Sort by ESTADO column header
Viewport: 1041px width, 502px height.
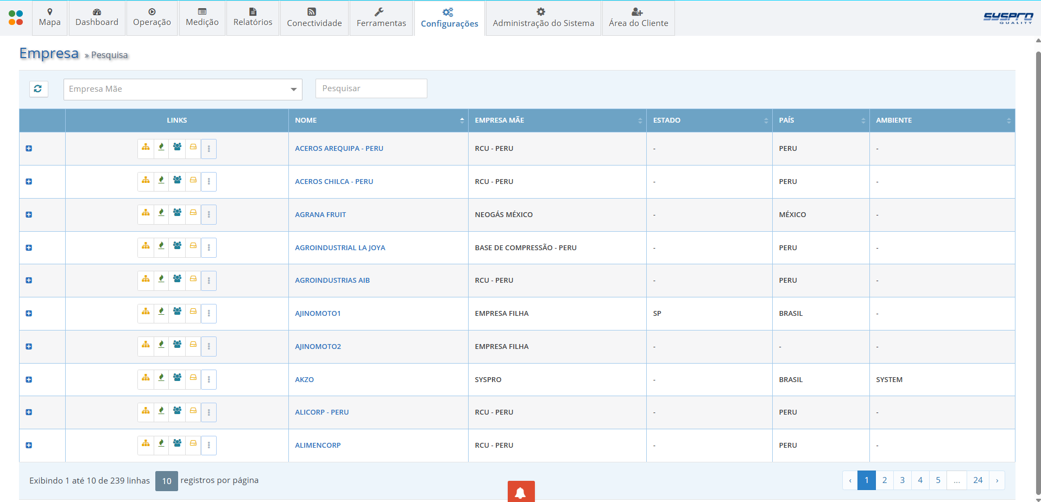point(709,120)
